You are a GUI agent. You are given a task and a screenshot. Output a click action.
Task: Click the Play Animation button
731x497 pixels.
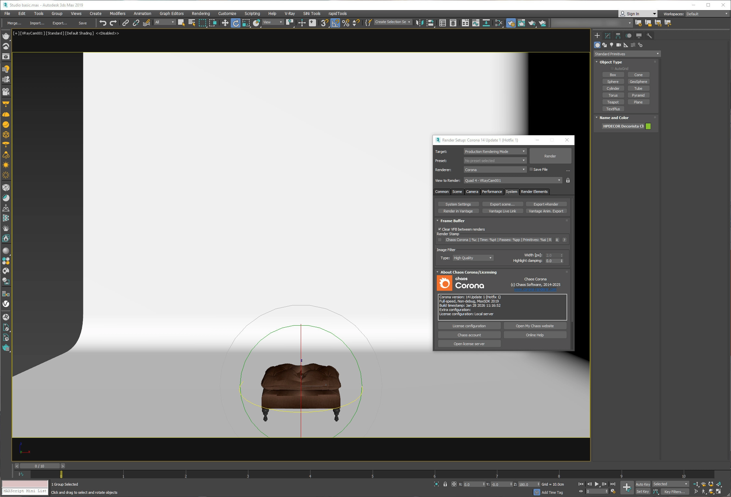point(597,484)
